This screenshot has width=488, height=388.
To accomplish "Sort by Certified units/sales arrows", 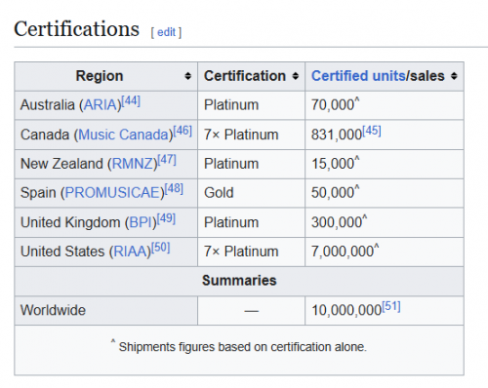I will coord(454,76).
